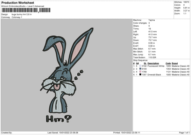The image size is (191, 135).
Task: Click the barcode at top
Action: pos(26,10)
